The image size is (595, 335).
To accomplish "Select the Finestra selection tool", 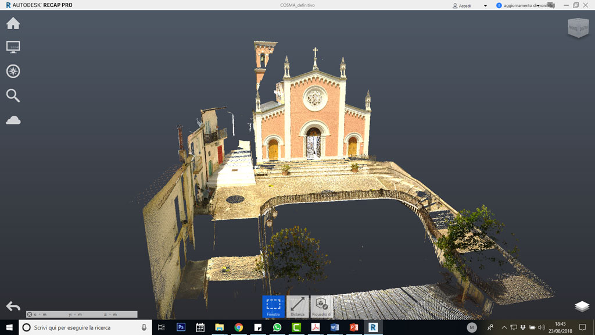I will (x=273, y=306).
